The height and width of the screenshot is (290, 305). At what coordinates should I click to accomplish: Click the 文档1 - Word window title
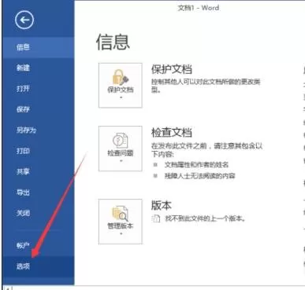tap(199, 8)
